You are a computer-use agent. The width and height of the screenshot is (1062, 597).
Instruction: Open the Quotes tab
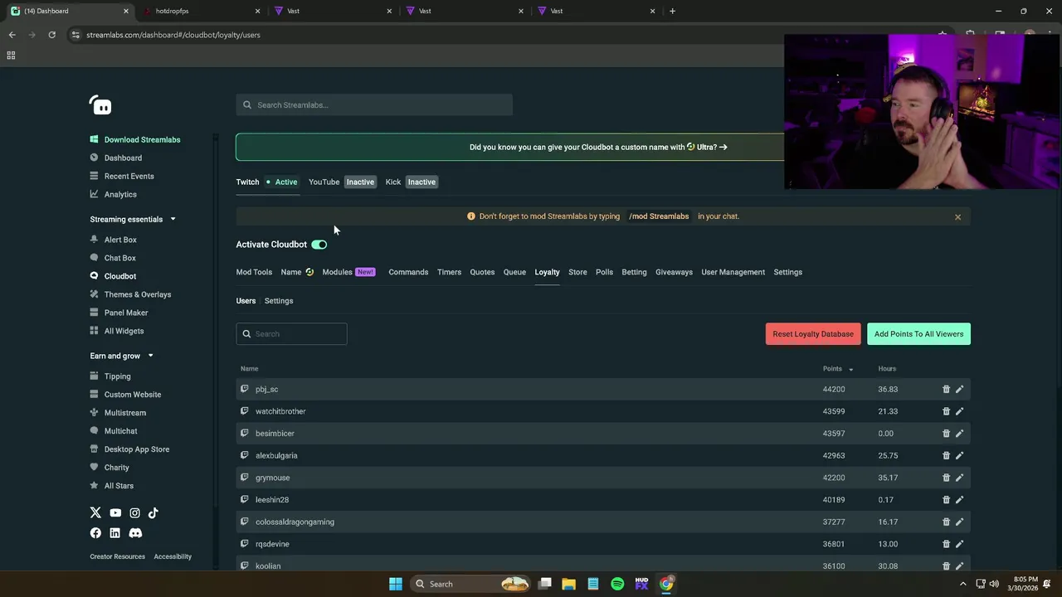pyautogui.click(x=482, y=272)
